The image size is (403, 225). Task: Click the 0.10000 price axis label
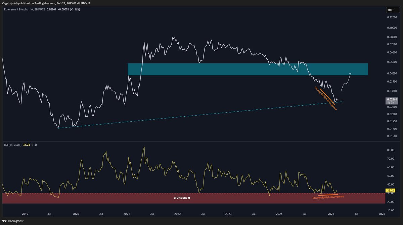pyautogui.click(x=392, y=28)
